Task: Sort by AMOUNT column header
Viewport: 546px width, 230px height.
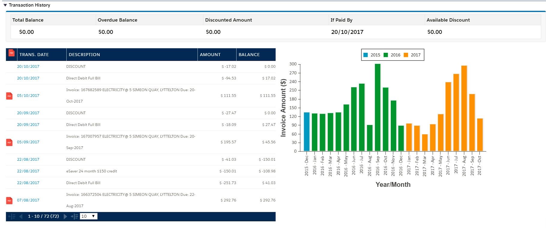Action: [210, 55]
